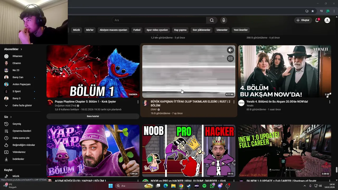Select the Son yüklenenler chip
338x190 pixels.
(x=201, y=30)
